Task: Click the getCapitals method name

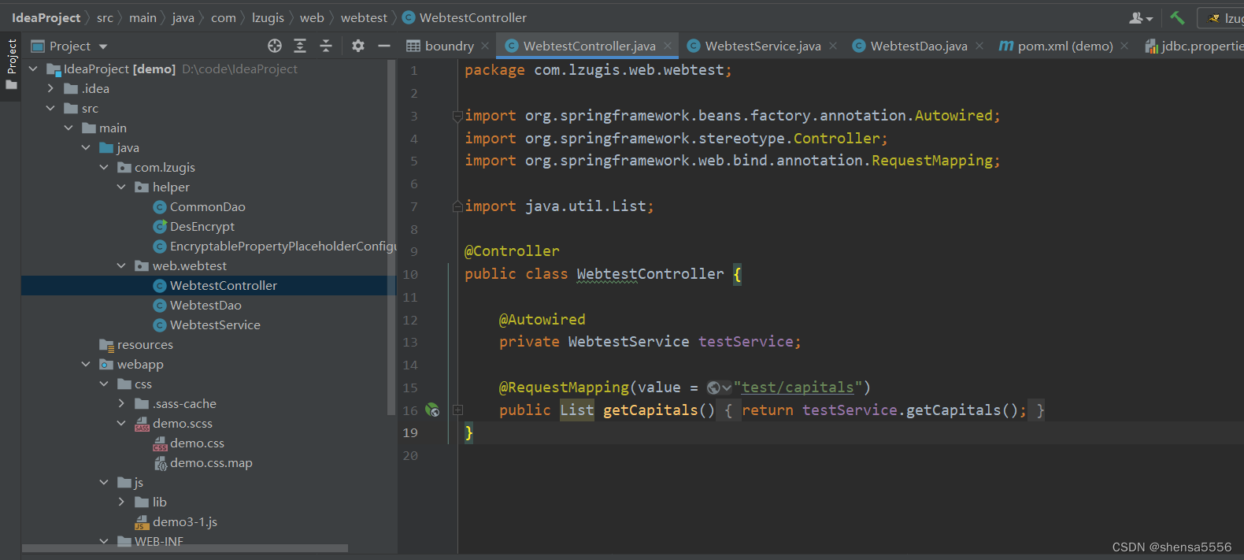Action: 650,410
